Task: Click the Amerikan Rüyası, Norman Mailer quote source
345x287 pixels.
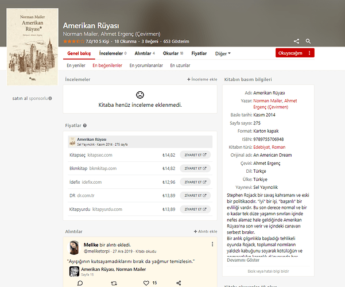Action: point(113,269)
